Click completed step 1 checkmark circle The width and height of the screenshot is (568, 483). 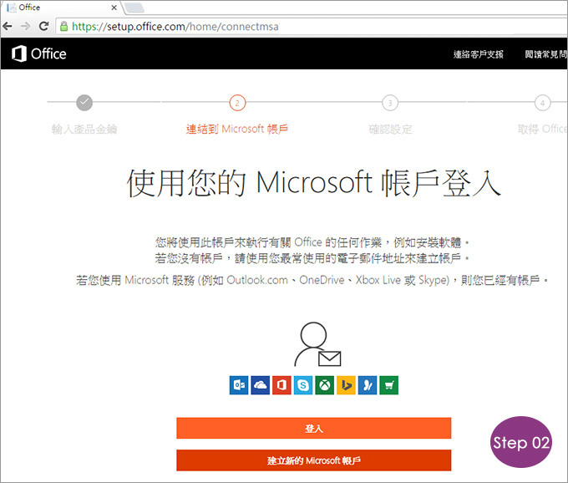84,103
